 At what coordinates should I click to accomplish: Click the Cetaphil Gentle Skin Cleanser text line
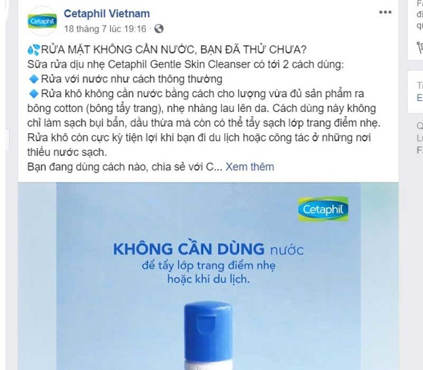[185, 64]
